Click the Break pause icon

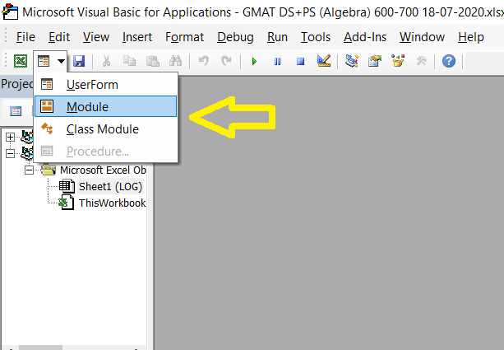click(277, 61)
